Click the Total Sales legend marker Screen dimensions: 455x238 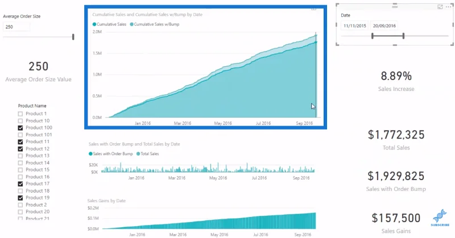[138, 154]
